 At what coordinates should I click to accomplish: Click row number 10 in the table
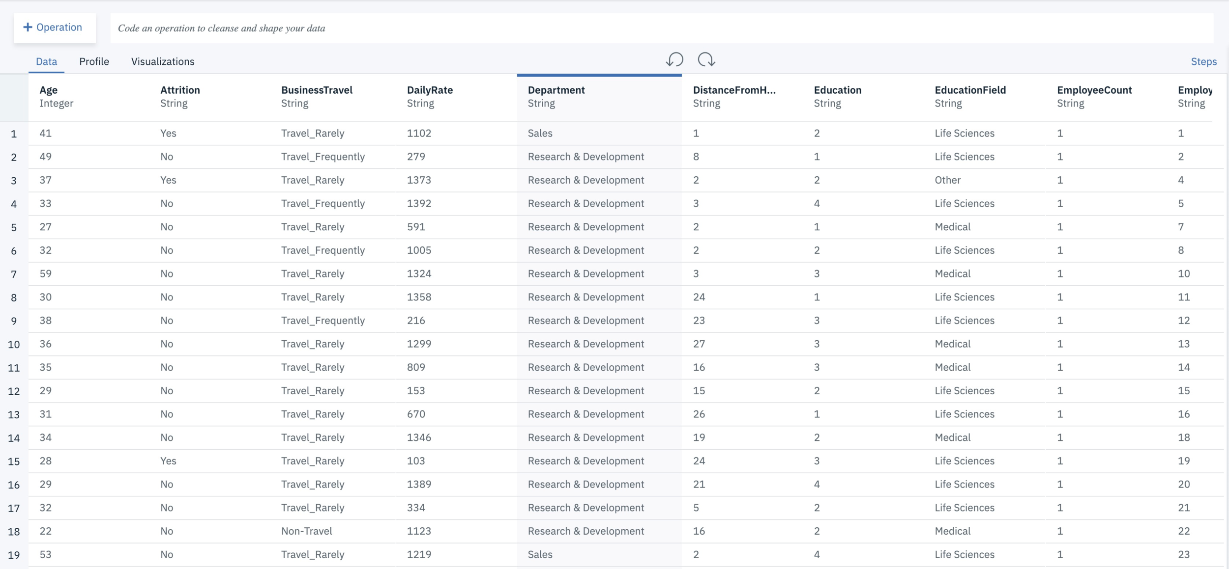14,345
